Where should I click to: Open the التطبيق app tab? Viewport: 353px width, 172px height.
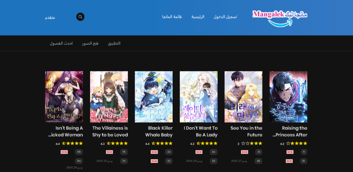[114, 43]
